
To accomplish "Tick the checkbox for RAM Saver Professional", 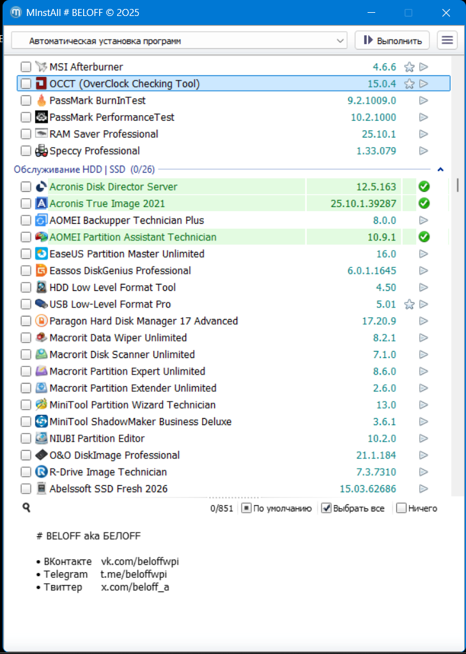I will click(x=26, y=134).
